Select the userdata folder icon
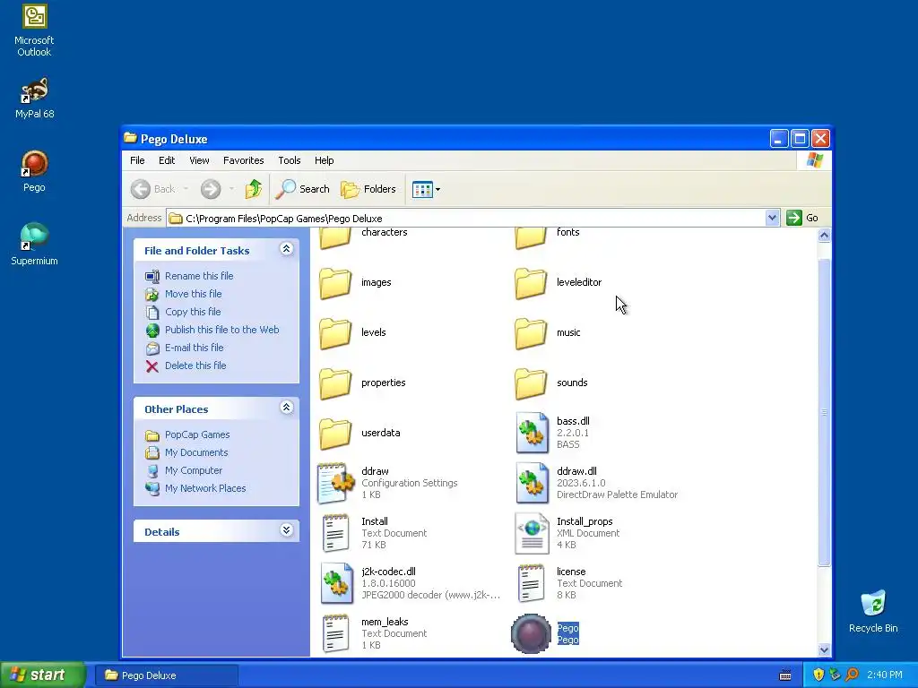The width and height of the screenshot is (918, 688). pos(335,434)
